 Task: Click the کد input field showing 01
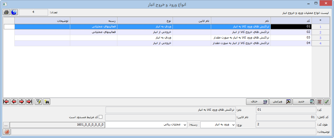[x=286, y=110]
